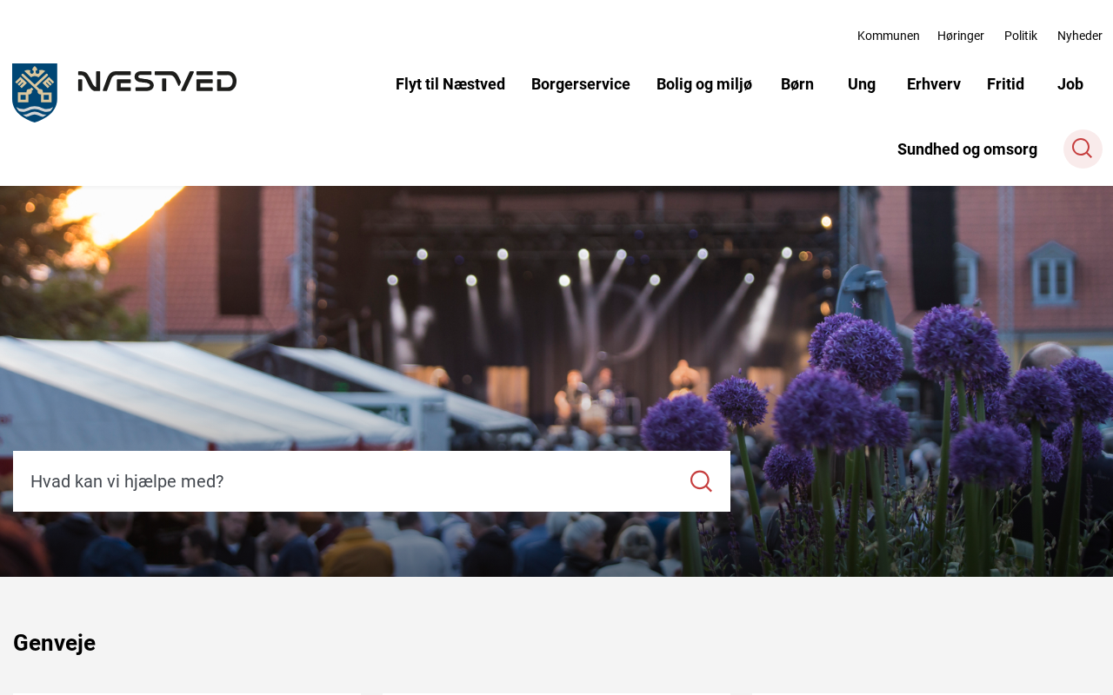This screenshot has width=1113, height=695.
Task: Open search via round magnifier icon
Action: (x=1083, y=149)
